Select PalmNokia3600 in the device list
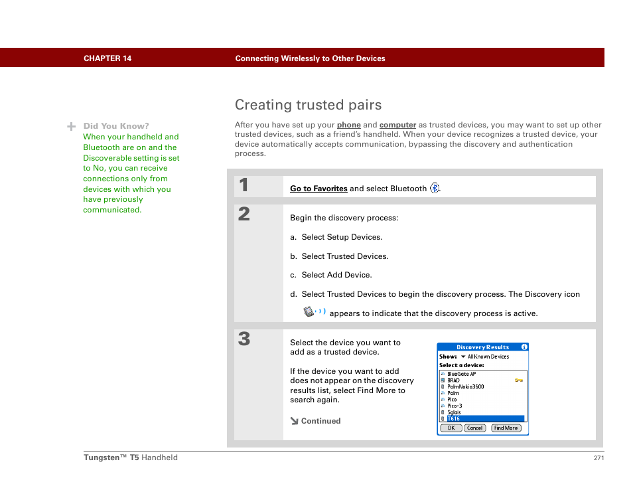Viewport: 633px width, 490px height. click(482, 386)
